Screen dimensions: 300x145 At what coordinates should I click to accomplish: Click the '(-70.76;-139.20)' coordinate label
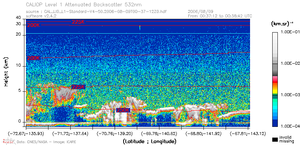115,134
